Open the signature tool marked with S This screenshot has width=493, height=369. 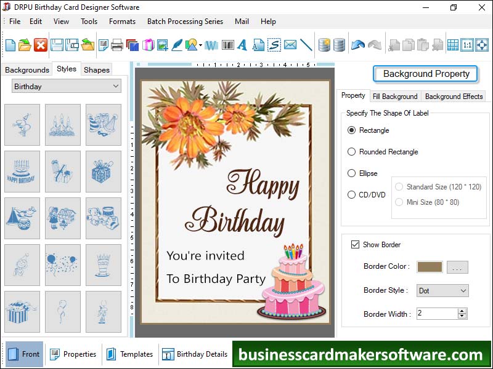click(274, 44)
